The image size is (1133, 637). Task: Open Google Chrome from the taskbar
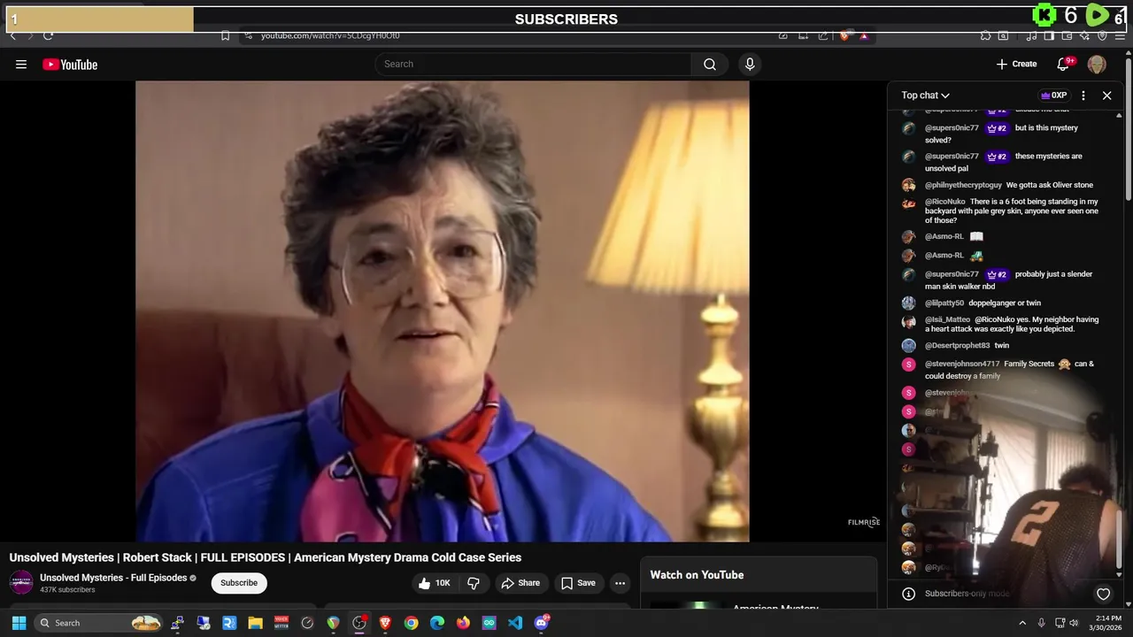411,623
